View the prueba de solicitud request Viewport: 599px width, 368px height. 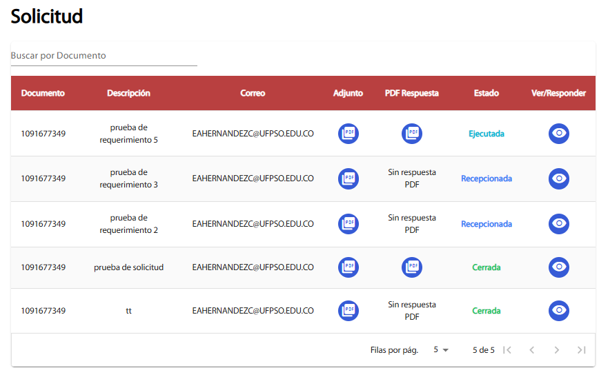(x=559, y=267)
